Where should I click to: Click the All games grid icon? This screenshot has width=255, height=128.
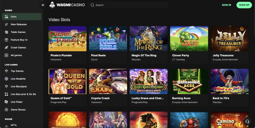6,55
